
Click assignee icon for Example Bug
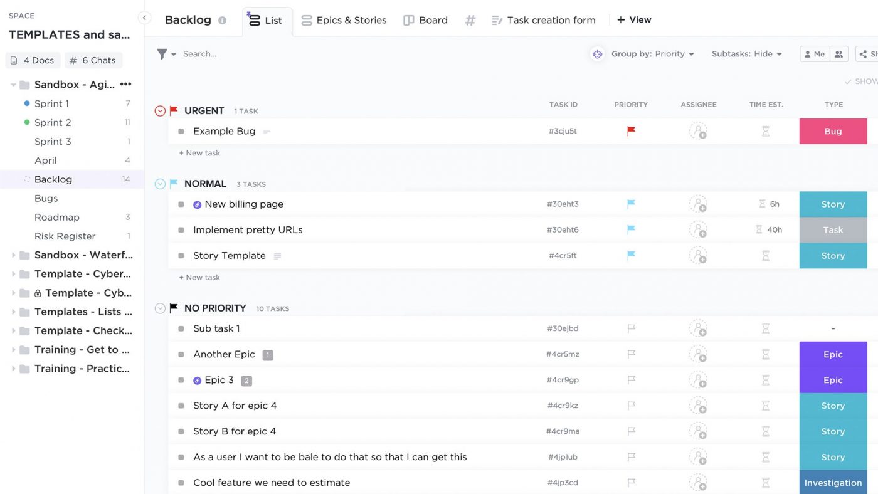pos(698,132)
